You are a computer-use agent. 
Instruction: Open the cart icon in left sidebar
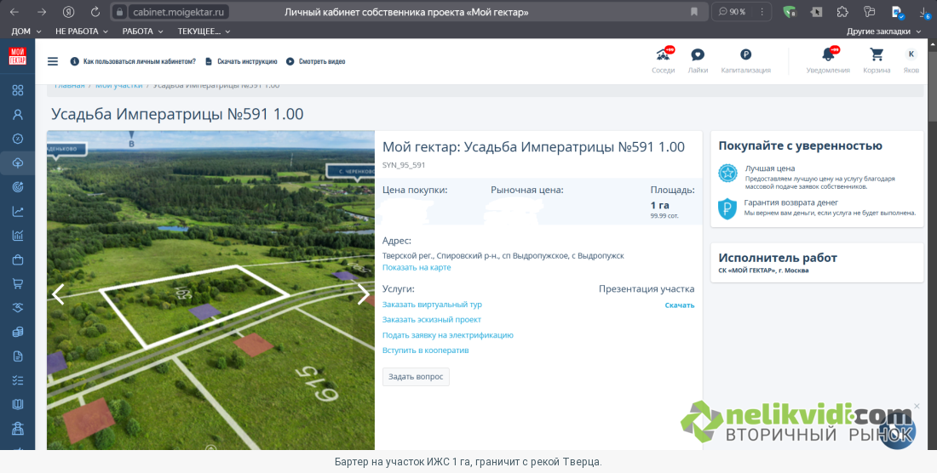(18, 284)
